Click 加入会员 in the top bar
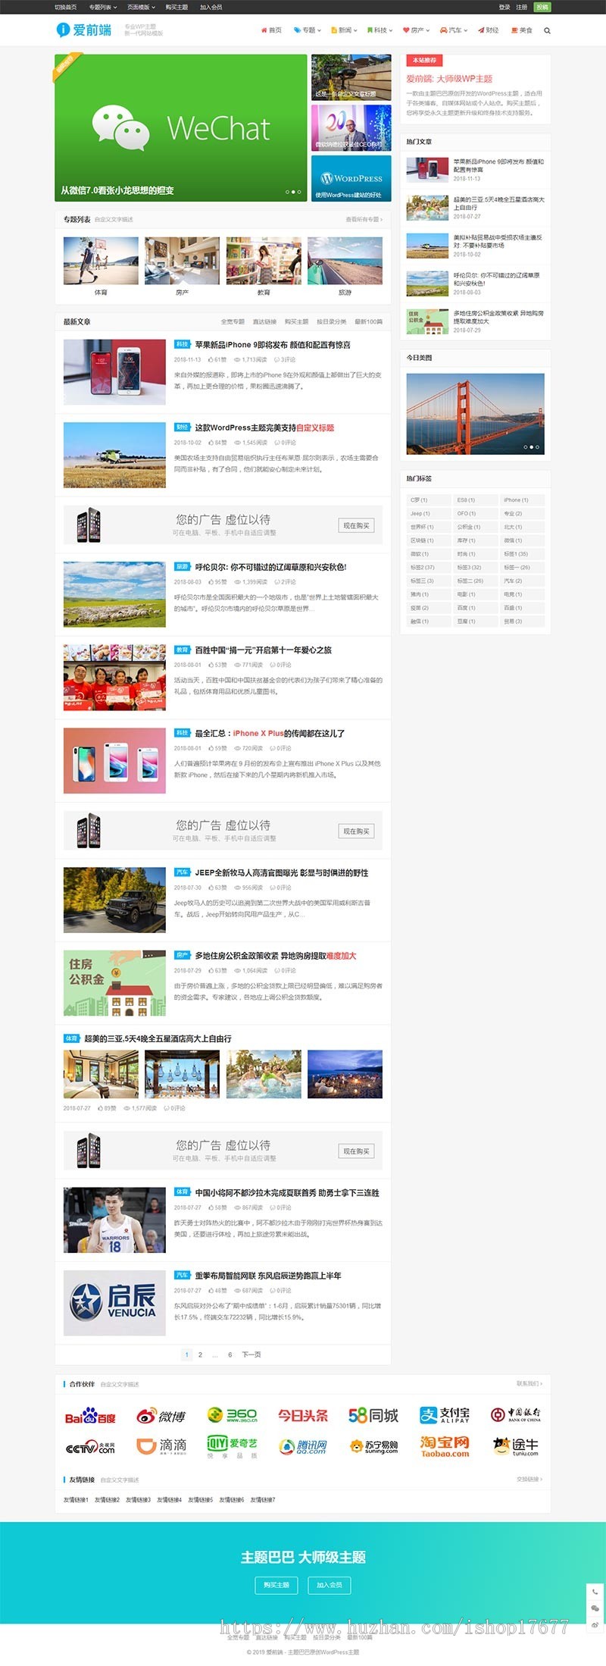 click(211, 7)
